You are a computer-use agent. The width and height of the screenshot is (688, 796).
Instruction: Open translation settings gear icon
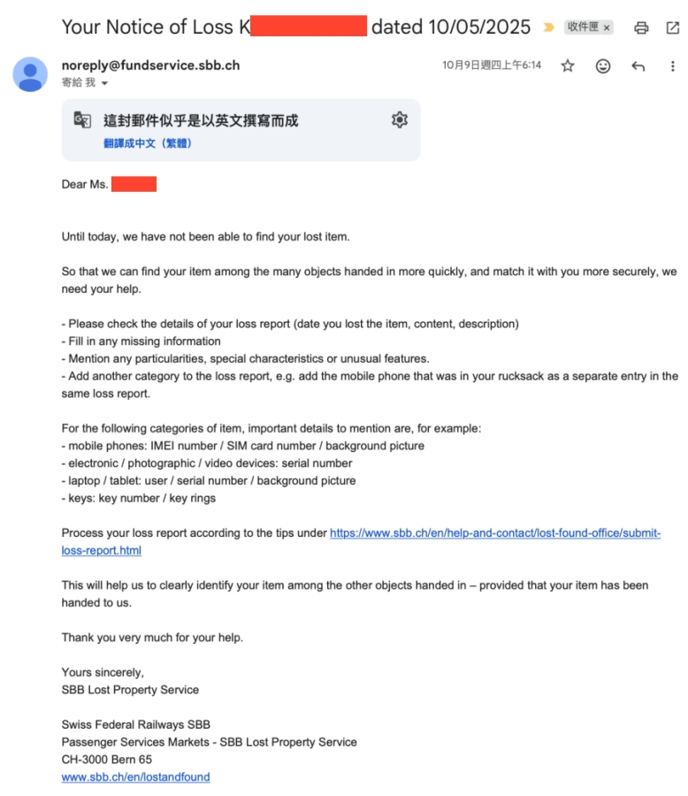[400, 119]
